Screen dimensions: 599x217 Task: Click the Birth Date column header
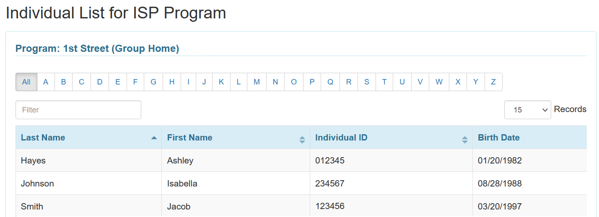coord(530,137)
